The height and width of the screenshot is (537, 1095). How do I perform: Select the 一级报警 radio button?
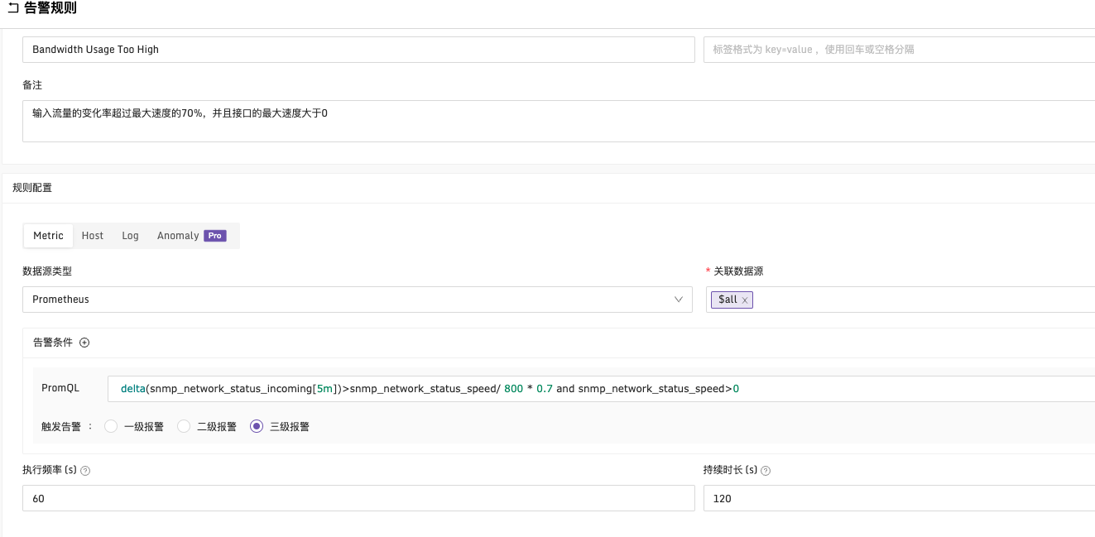tap(111, 426)
